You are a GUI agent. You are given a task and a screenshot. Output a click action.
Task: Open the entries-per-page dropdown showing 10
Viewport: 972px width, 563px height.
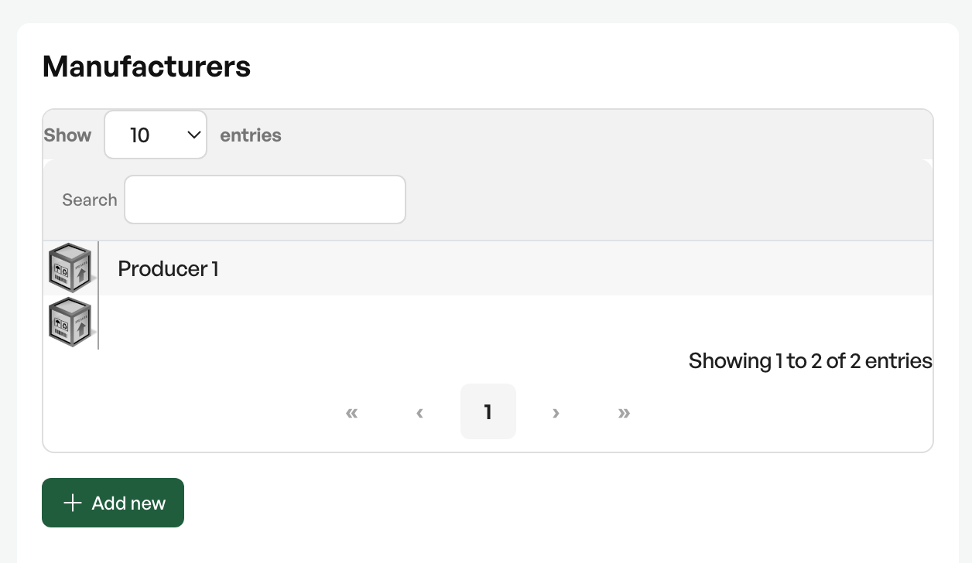[156, 135]
